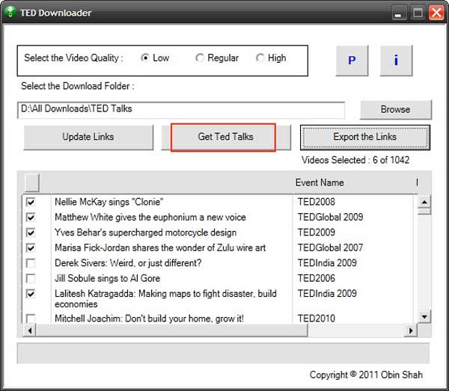
Task: Click the horizontal scroll right arrow
Action: [x=411, y=330]
